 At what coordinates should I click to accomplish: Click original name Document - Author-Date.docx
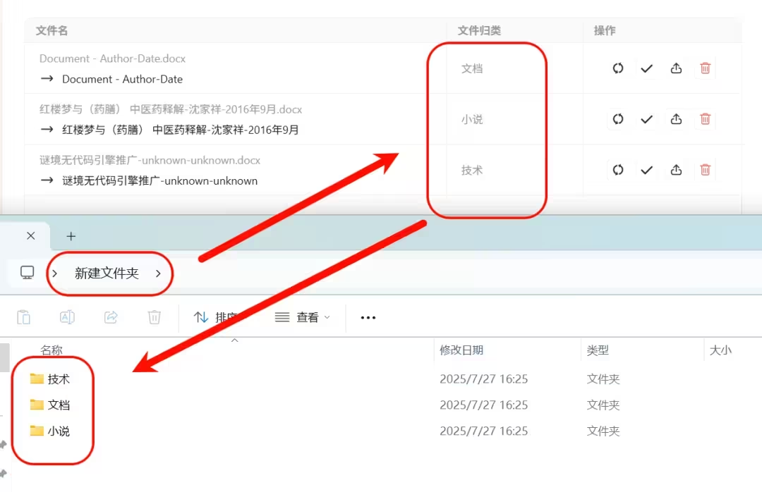point(112,59)
